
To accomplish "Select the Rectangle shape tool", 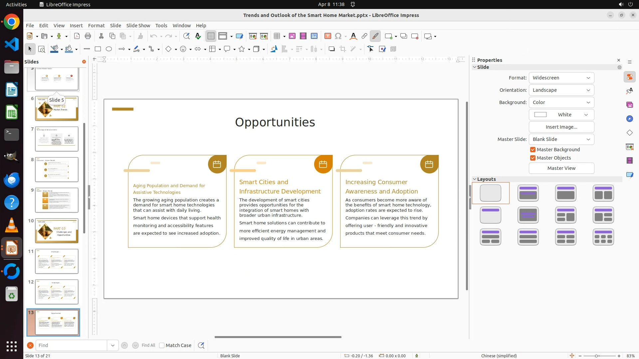I will pos(98,49).
